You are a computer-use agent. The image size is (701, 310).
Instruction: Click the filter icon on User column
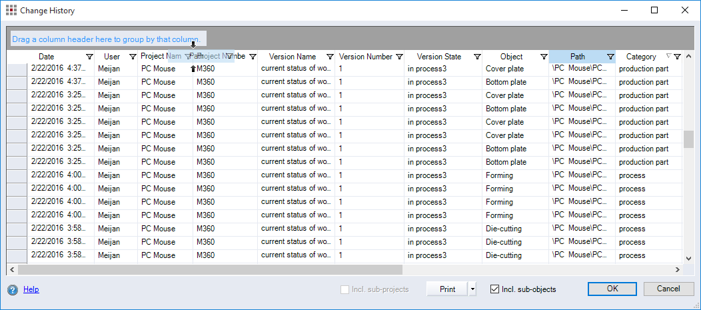(x=133, y=57)
